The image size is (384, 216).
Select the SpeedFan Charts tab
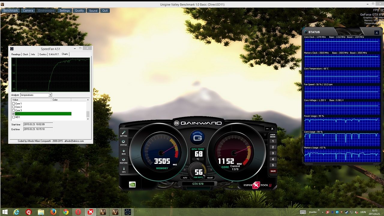(x=65, y=54)
